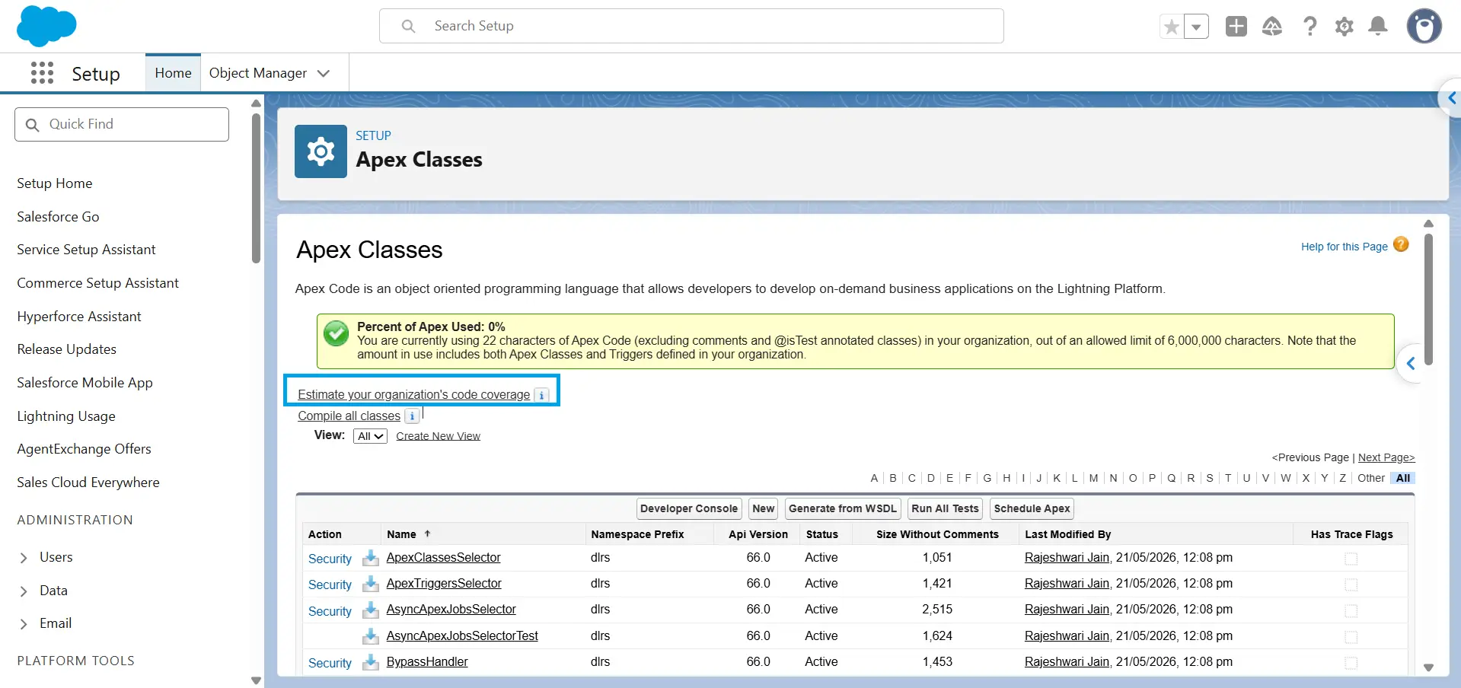Go to Next Page link
Image resolution: width=1461 pixels, height=688 pixels.
point(1386,457)
